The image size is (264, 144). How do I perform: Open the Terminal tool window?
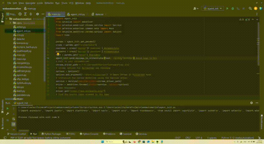(125, 134)
